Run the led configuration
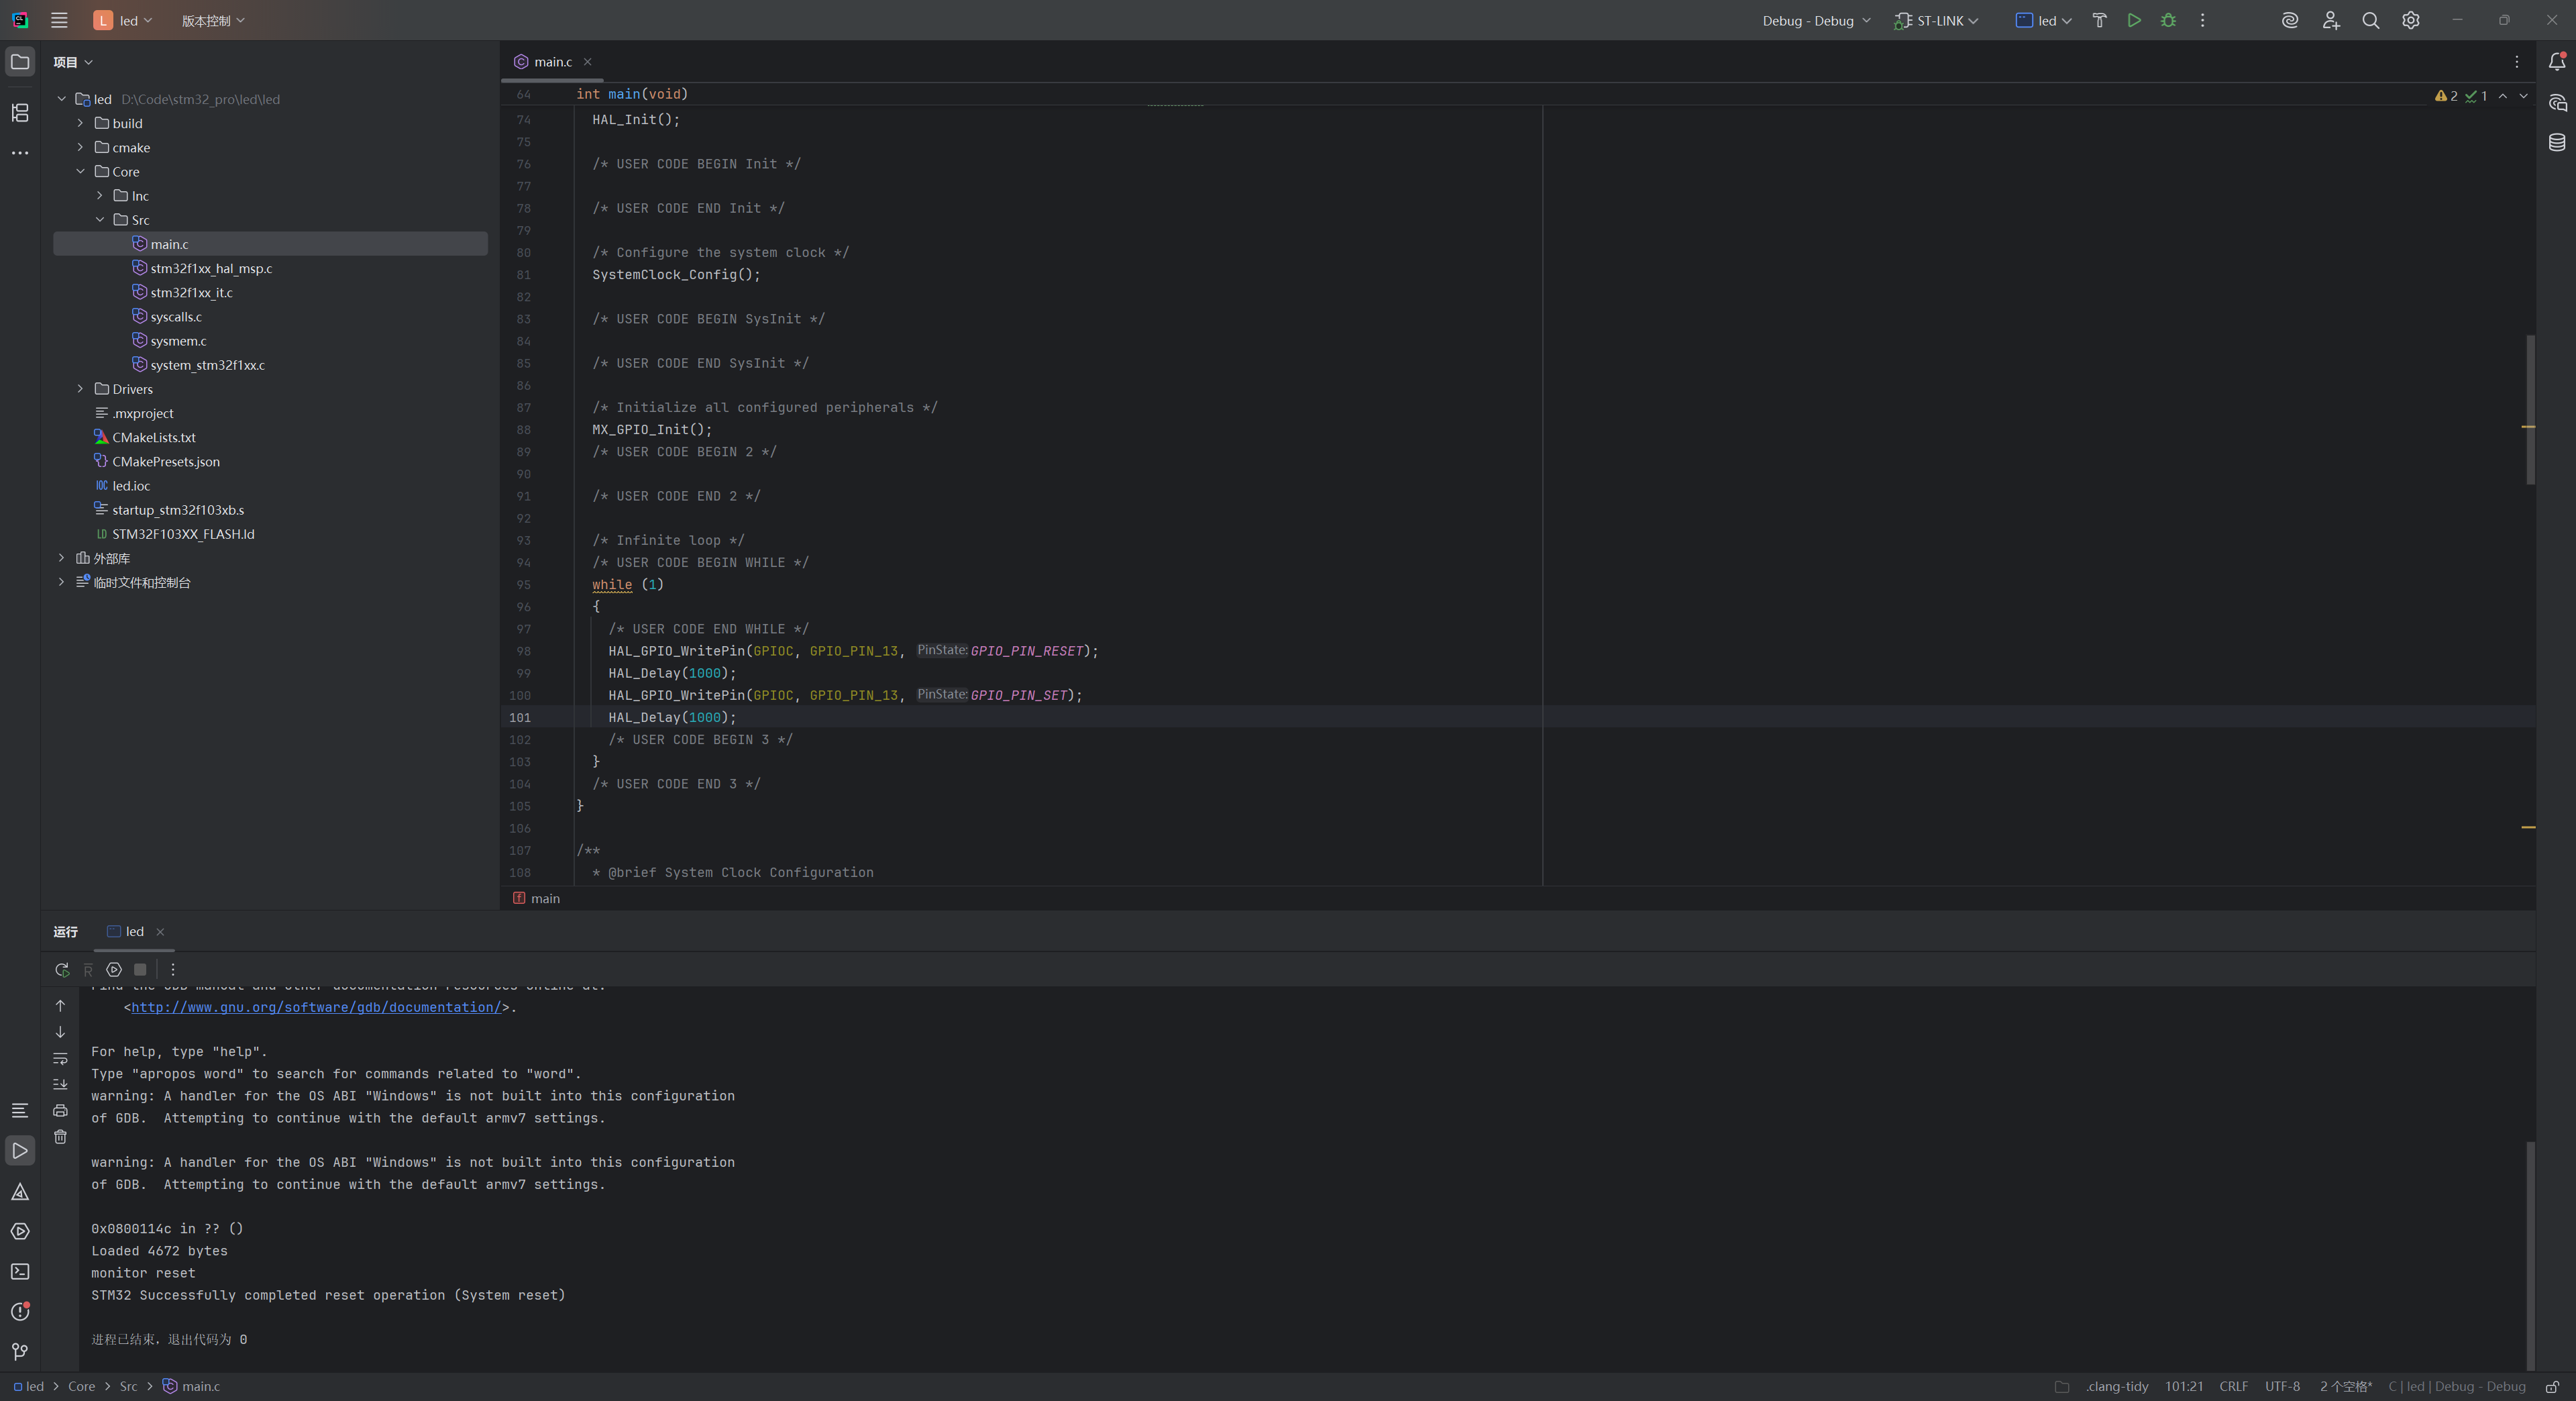 point(2134,20)
